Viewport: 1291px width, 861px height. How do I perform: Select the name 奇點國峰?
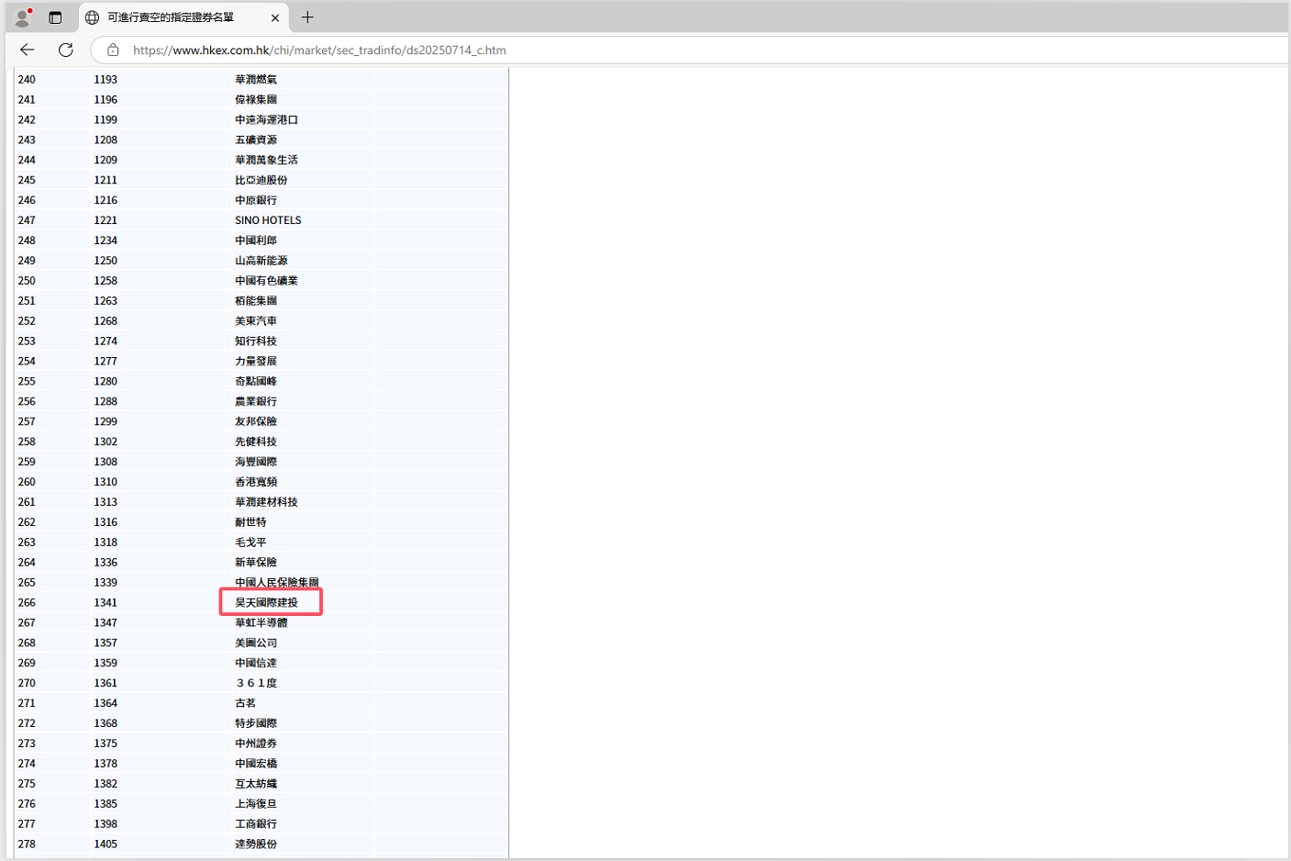click(x=256, y=382)
